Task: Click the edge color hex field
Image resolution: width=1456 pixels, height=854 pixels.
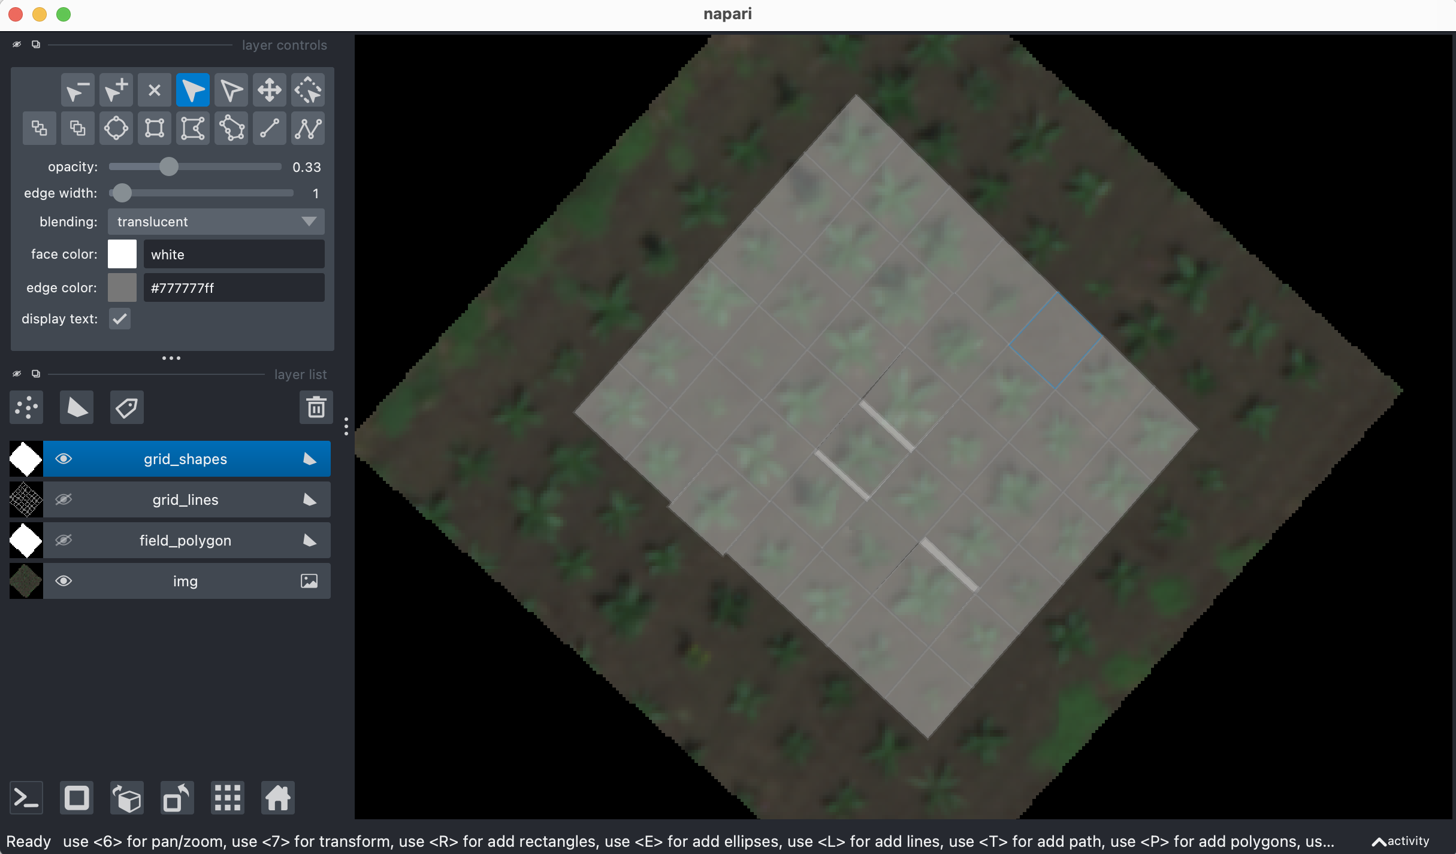Action: click(x=234, y=287)
